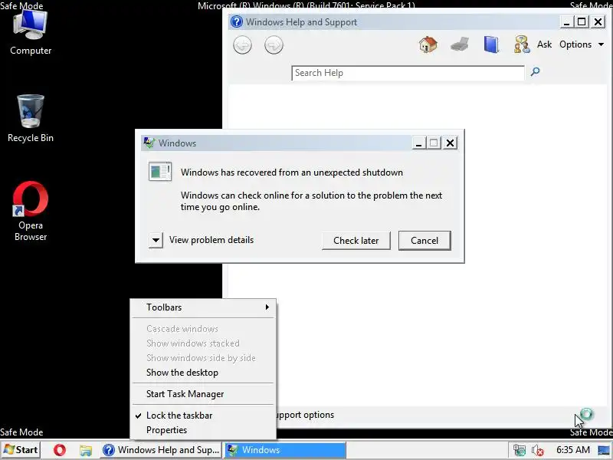Choose Show the desktop from context menu

pyautogui.click(x=203, y=373)
